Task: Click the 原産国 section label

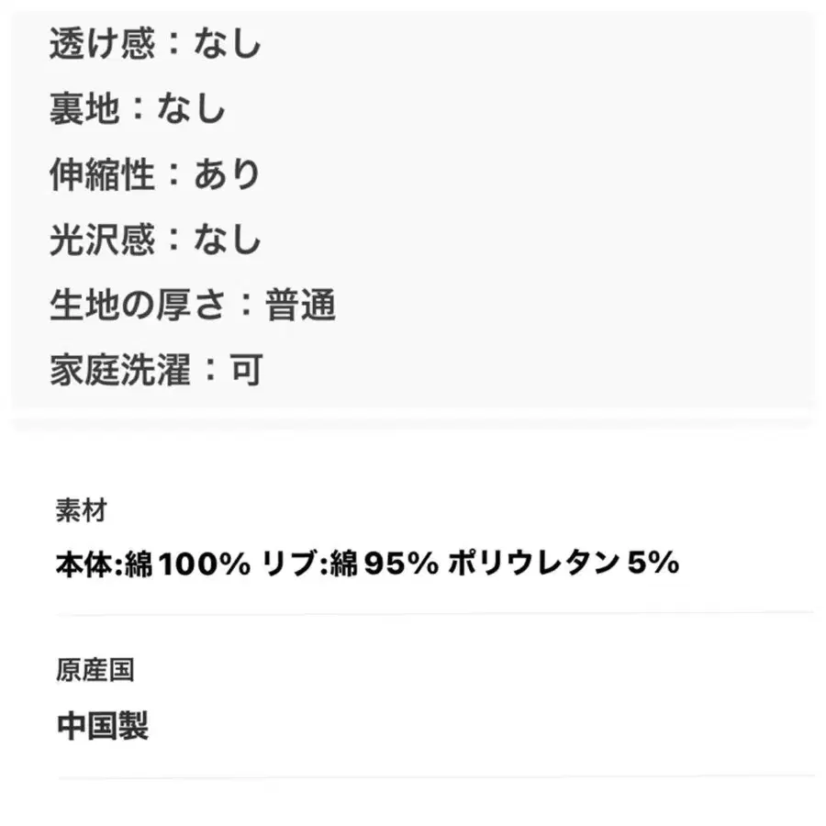Action: pos(95,670)
